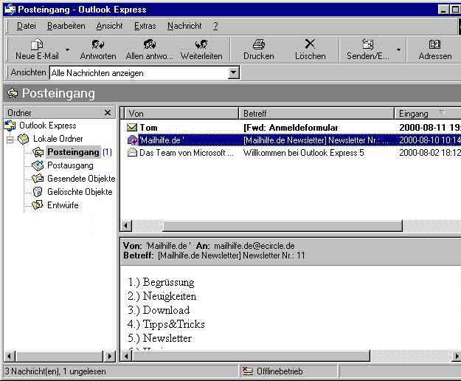Click the Outlook Express root tree icon
Image resolution: width=461 pixels, height=381 pixels.
tap(10, 126)
